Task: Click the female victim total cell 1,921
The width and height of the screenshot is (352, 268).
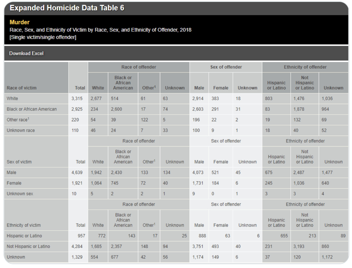Action: (x=77, y=183)
